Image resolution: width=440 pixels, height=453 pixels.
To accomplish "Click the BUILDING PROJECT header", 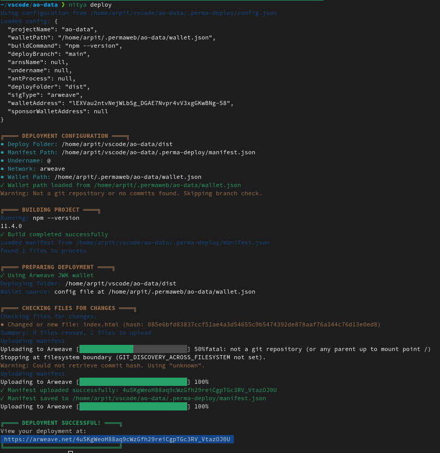I will 51,210.
